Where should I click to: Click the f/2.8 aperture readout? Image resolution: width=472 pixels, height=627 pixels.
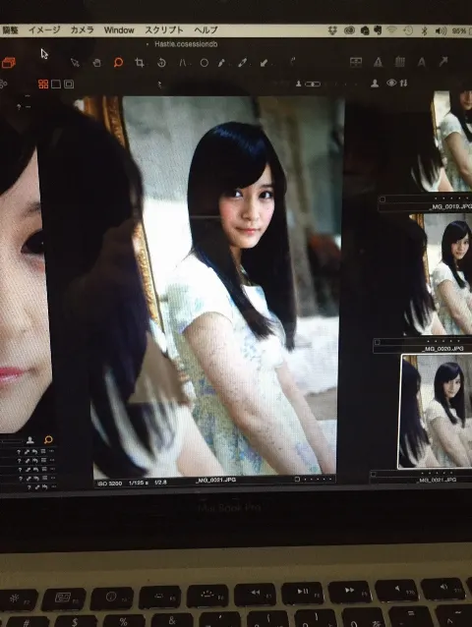pyautogui.click(x=160, y=483)
